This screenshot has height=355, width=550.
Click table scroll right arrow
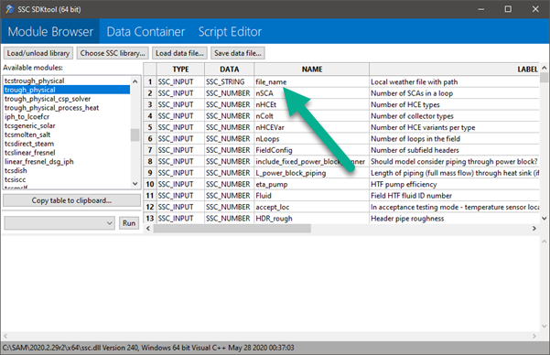[534, 229]
